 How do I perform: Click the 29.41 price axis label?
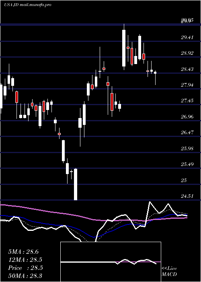click(187, 37)
